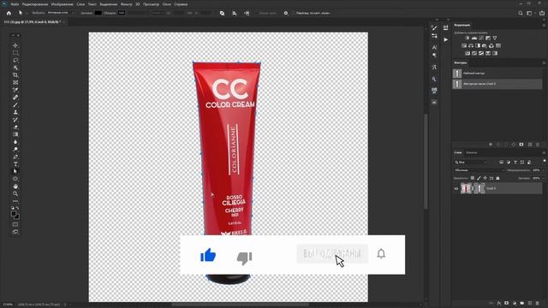
Task: Select the Рабочий контур path row
Action: tap(497, 74)
